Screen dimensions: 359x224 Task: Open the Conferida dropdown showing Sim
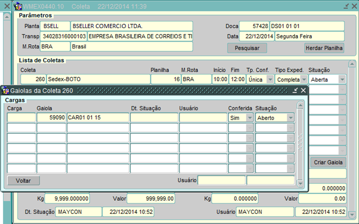(250, 118)
